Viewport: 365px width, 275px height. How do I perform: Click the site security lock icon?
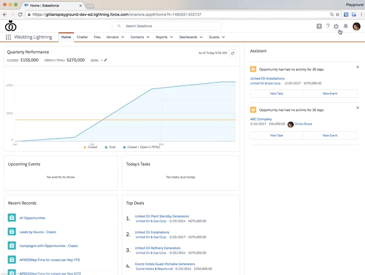tap(29, 14)
